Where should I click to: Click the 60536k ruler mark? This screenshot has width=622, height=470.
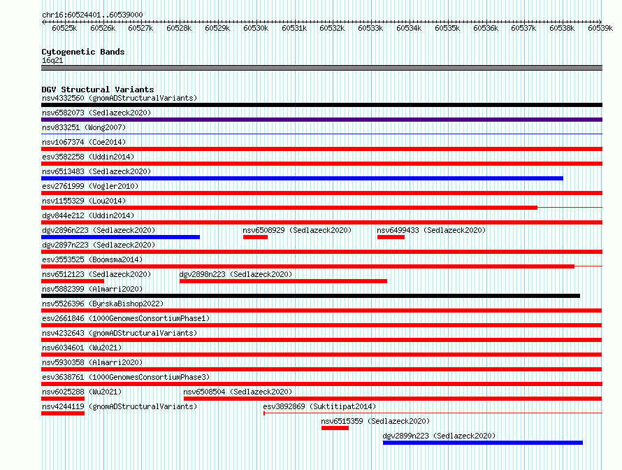486,28
